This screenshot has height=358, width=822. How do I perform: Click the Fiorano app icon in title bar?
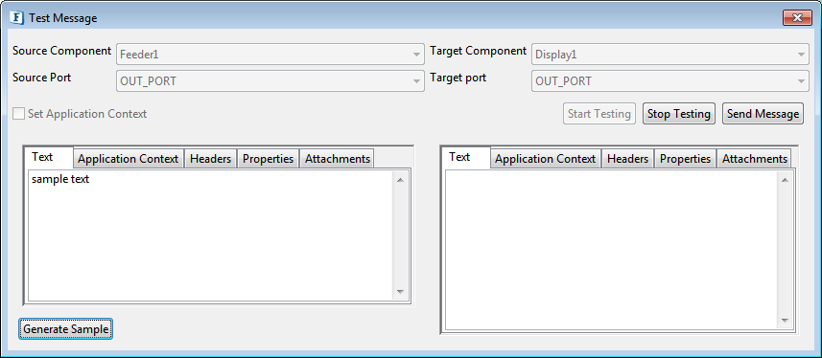click(x=18, y=18)
